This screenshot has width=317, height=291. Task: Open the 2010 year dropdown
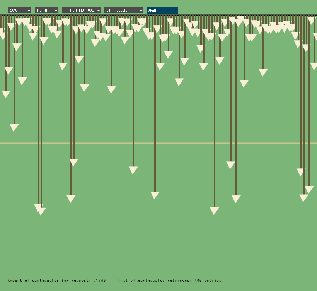pyautogui.click(x=19, y=10)
